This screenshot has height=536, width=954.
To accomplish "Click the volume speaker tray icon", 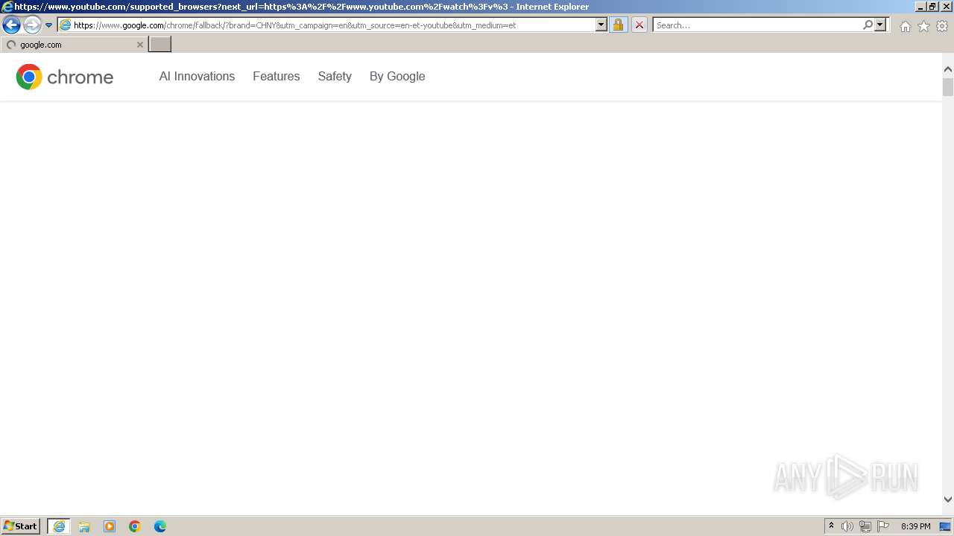I will coord(847,526).
